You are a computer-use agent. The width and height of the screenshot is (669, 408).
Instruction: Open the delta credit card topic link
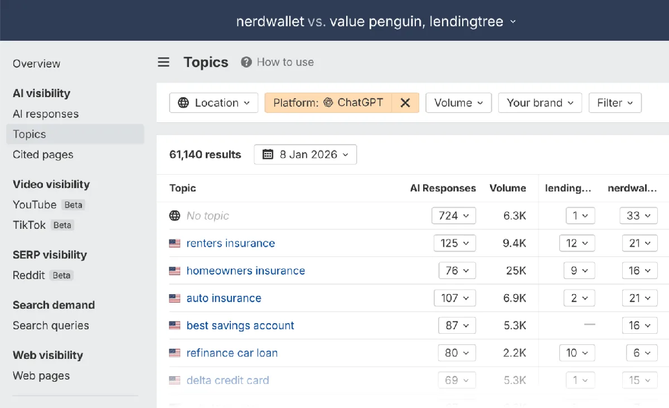tap(227, 380)
